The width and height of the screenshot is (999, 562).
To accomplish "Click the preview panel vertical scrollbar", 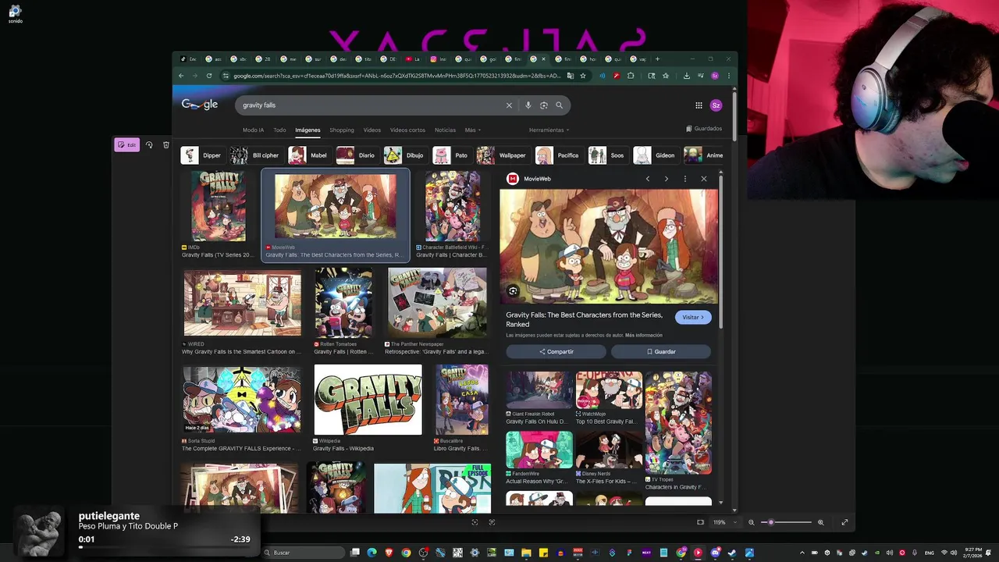I will [x=722, y=252].
